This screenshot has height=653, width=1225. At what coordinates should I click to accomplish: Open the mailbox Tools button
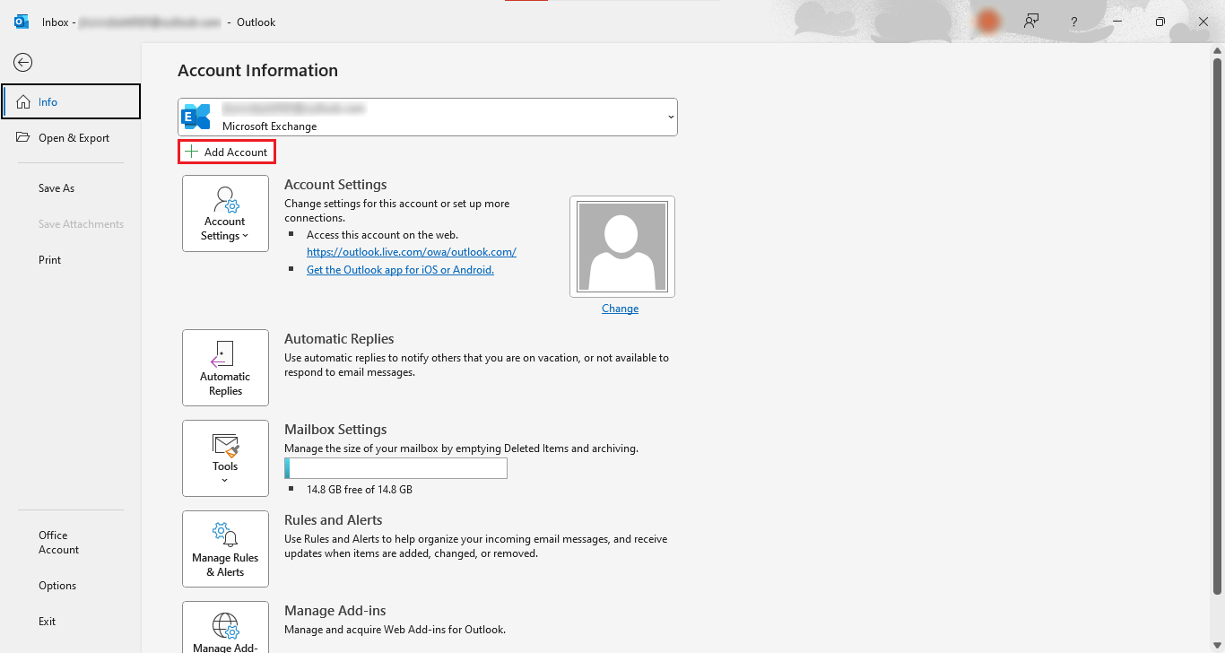tap(225, 458)
